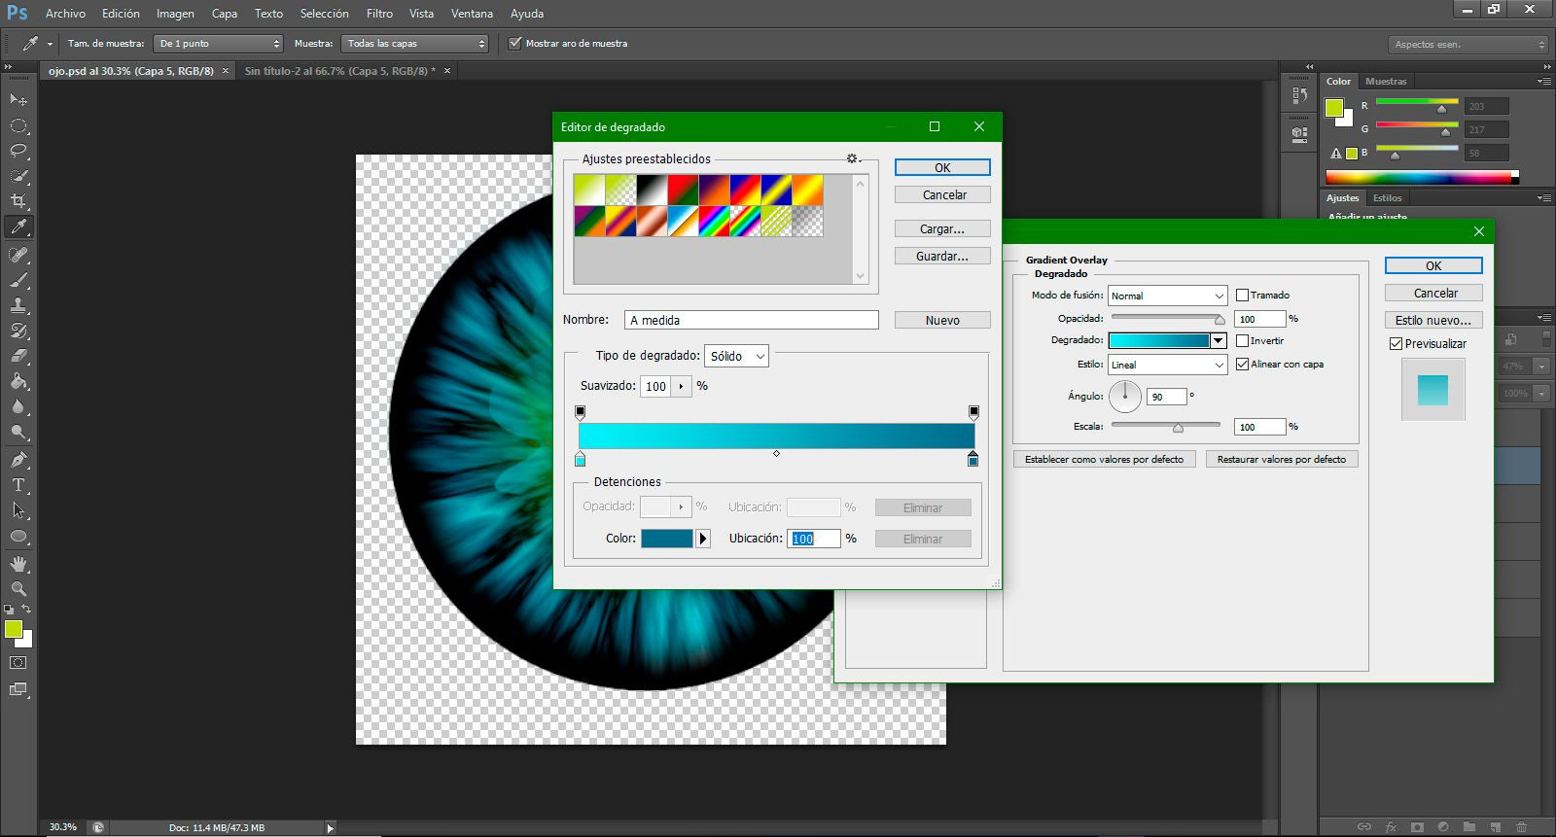Open Suavizado value flyout arrow
This screenshot has width=1556, height=837.
[x=682, y=386]
